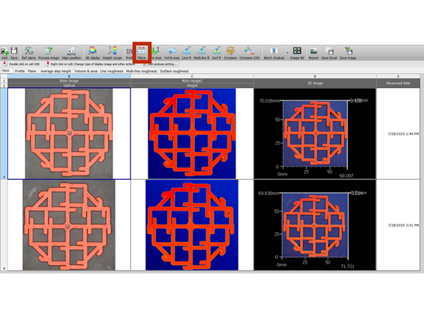Select the row 4 3D image thumbnail

tap(314, 225)
